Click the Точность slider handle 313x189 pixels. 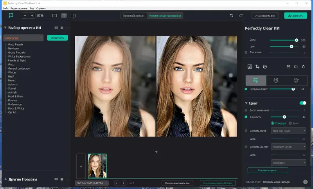(x=284, y=117)
